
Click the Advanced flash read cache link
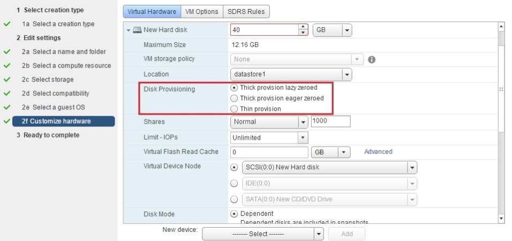[x=378, y=152]
